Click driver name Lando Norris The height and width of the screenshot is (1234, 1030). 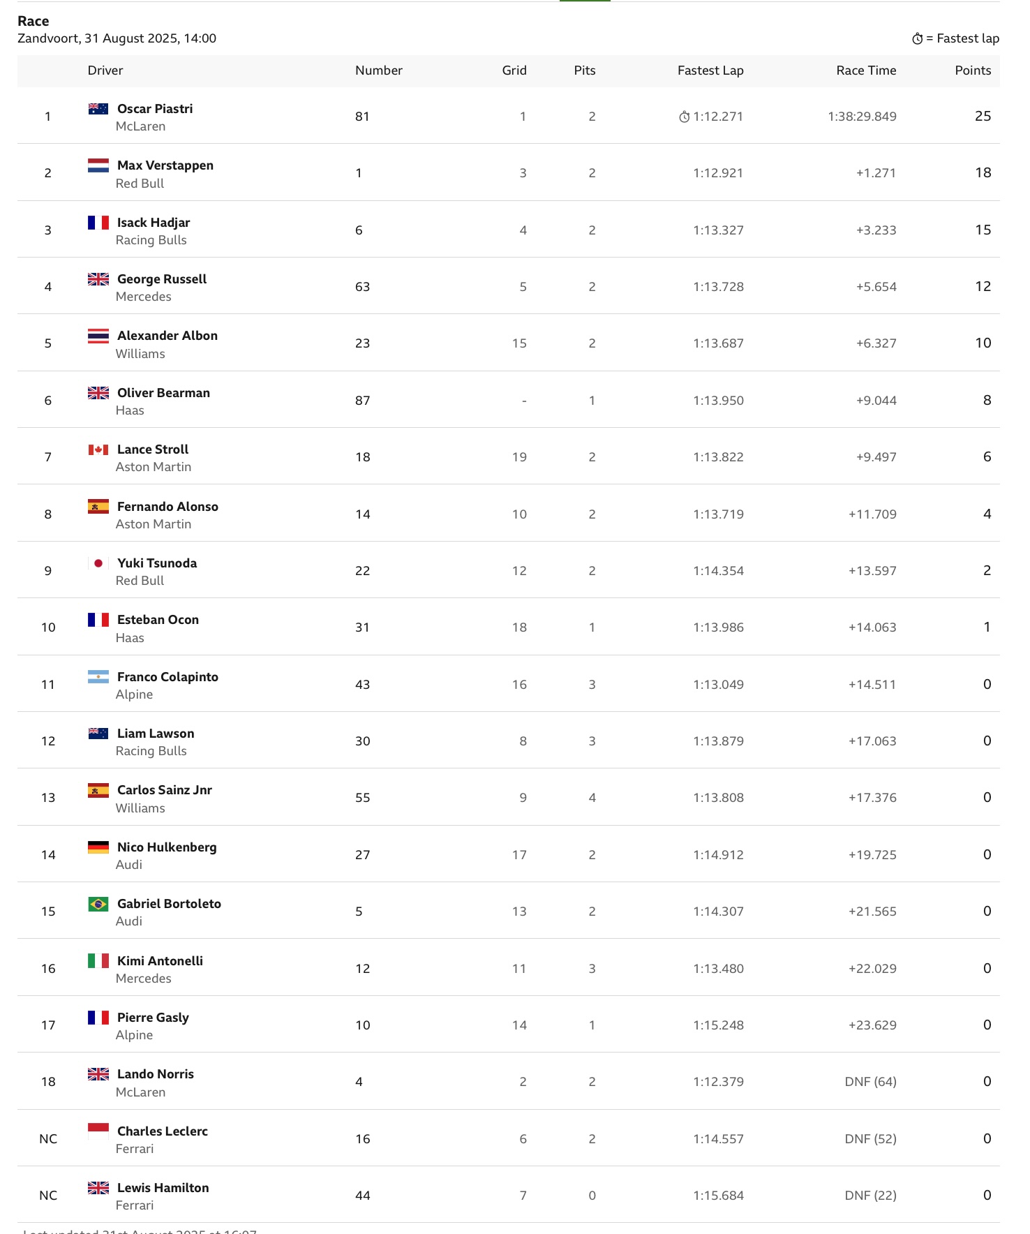156,1074
